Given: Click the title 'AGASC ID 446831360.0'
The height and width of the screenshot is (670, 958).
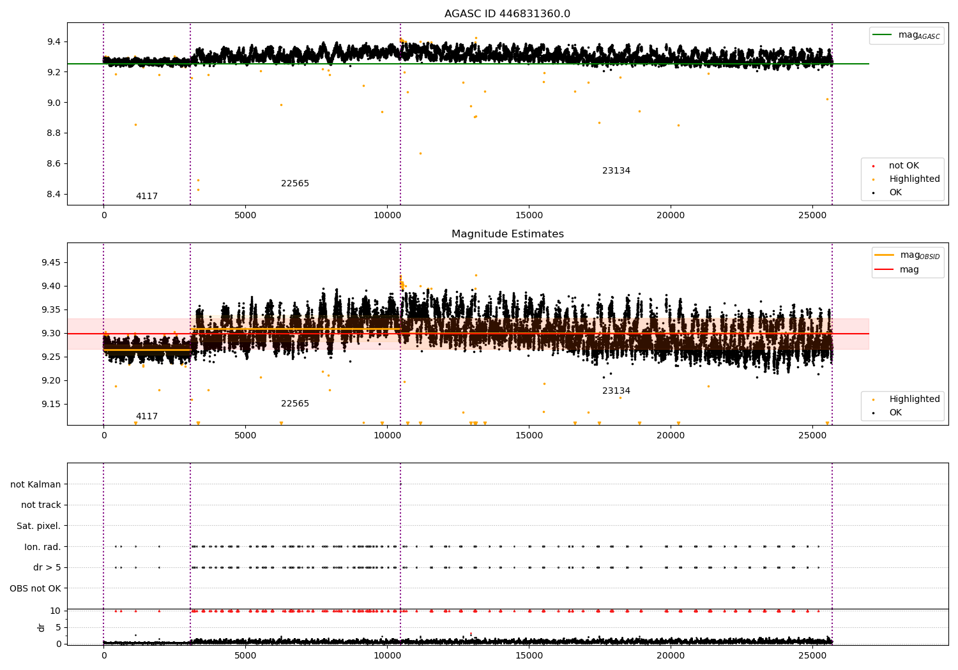Looking at the screenshot, I should 507,14.
